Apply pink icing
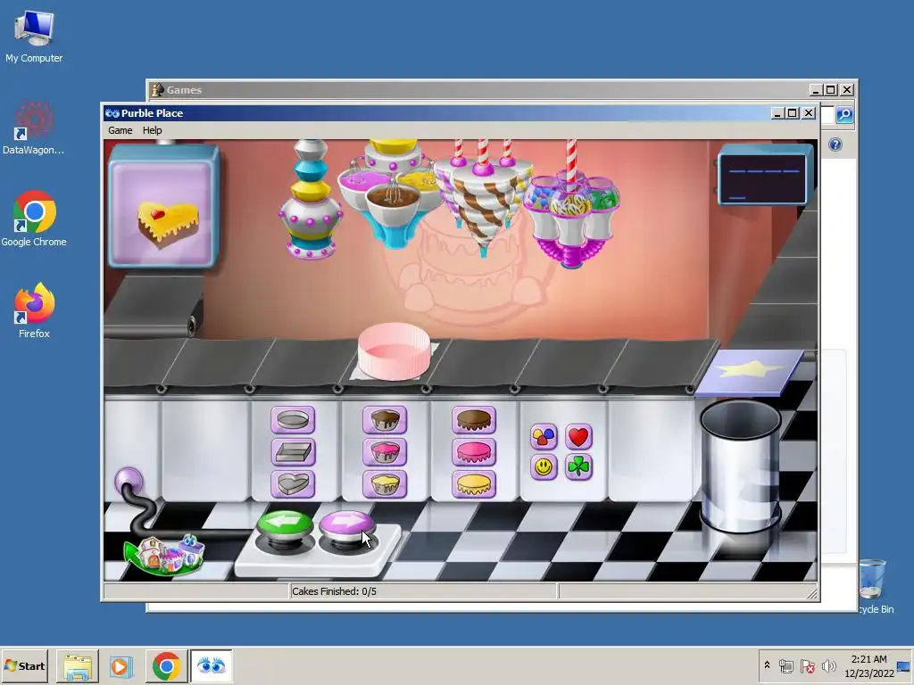The height and width of the screenshot is (685, 914). point(473,451)
